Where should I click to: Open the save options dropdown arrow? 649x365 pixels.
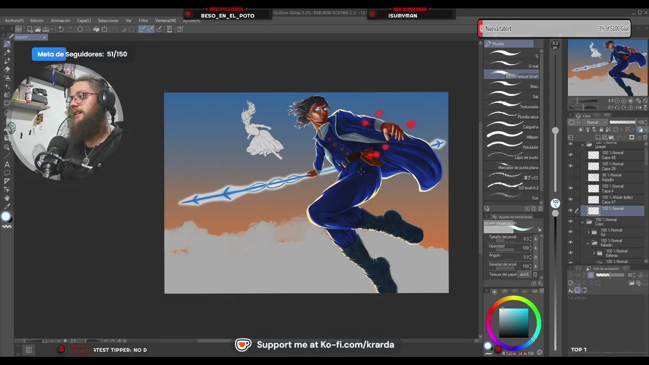(x=52, y=29)
